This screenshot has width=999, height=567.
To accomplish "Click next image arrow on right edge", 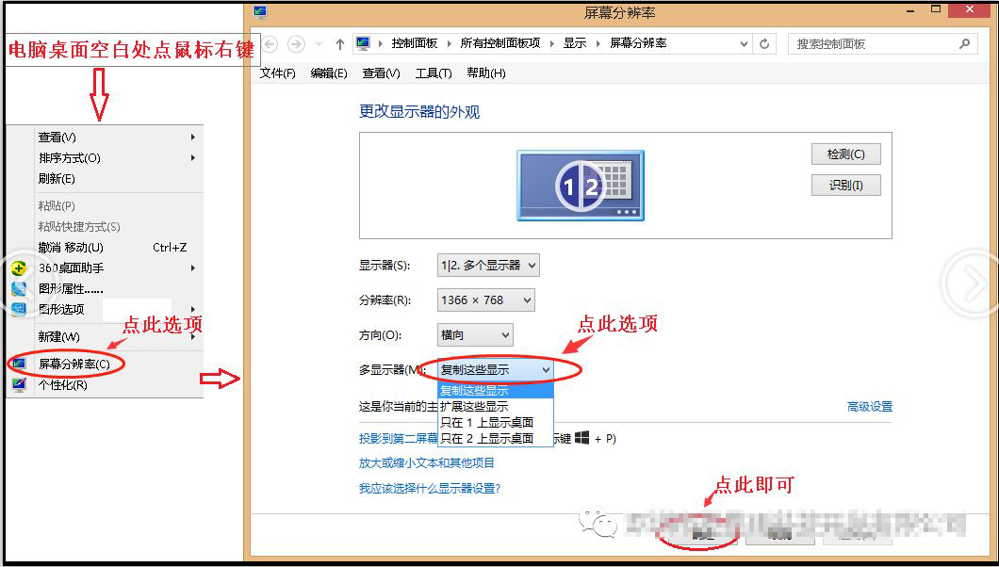I will [x=973, y=284].
